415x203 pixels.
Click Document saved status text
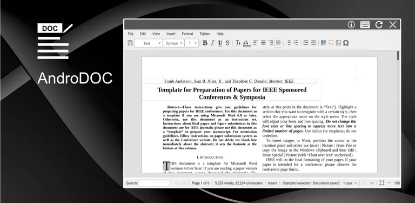(326, 183)
